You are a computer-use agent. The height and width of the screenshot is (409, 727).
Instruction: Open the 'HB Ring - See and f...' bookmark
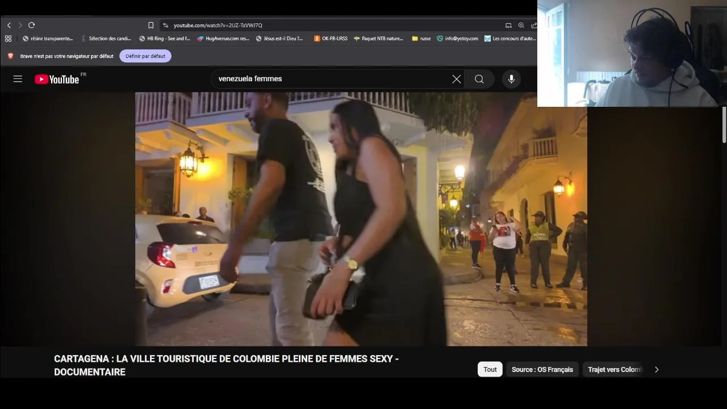(x=165, y=39)
